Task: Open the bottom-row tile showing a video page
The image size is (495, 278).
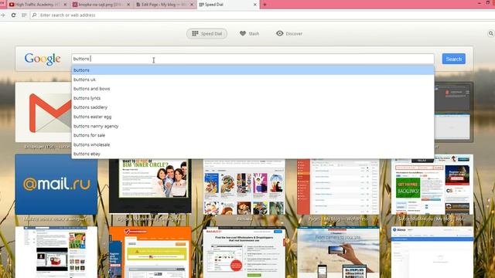Action: click(56, 253)
